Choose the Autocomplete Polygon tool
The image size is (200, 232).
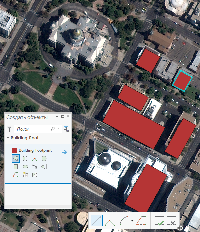click(x=25, y=158)
